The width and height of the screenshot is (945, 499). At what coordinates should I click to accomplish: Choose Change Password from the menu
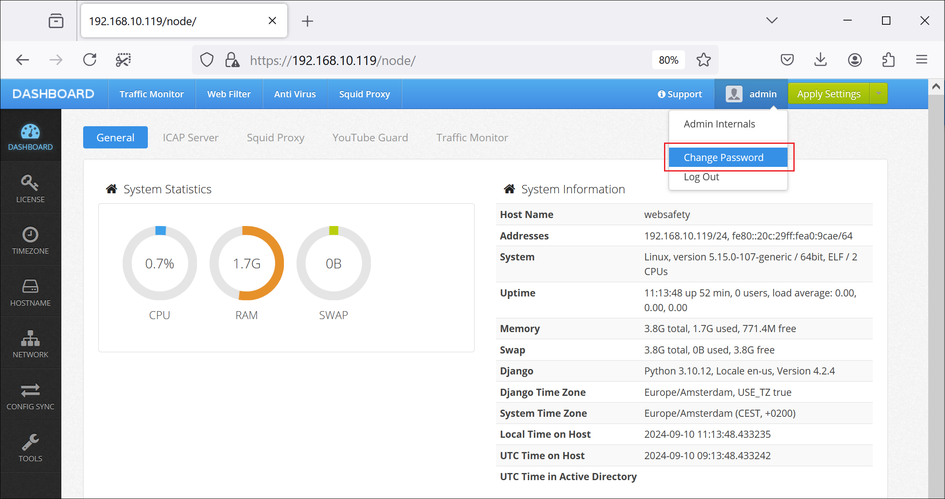pos(728,157)
